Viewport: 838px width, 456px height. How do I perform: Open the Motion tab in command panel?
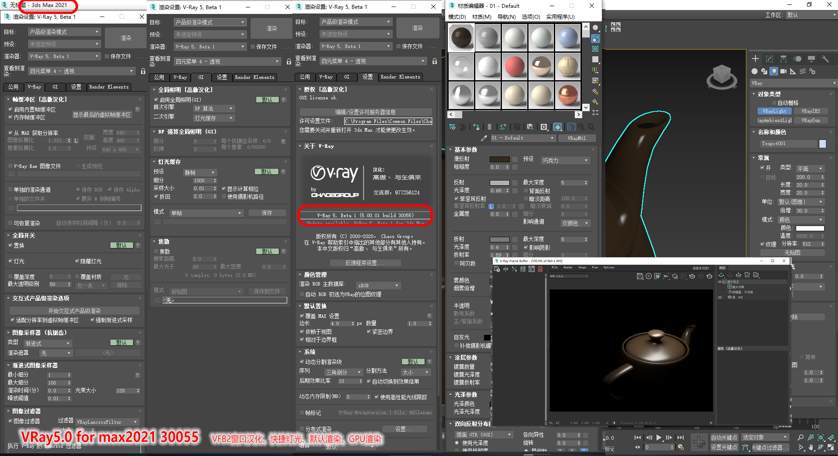[x=798, y=59]
